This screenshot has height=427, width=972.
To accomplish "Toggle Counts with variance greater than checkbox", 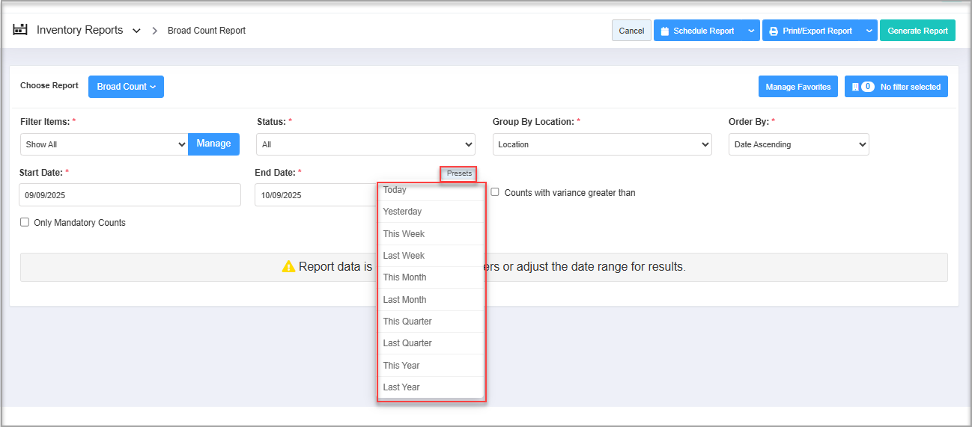I will [495, 192].
